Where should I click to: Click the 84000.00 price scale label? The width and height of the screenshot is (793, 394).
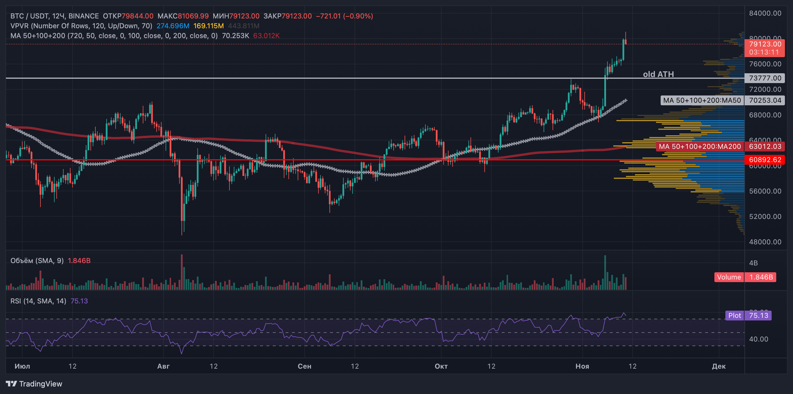[765, 13]
